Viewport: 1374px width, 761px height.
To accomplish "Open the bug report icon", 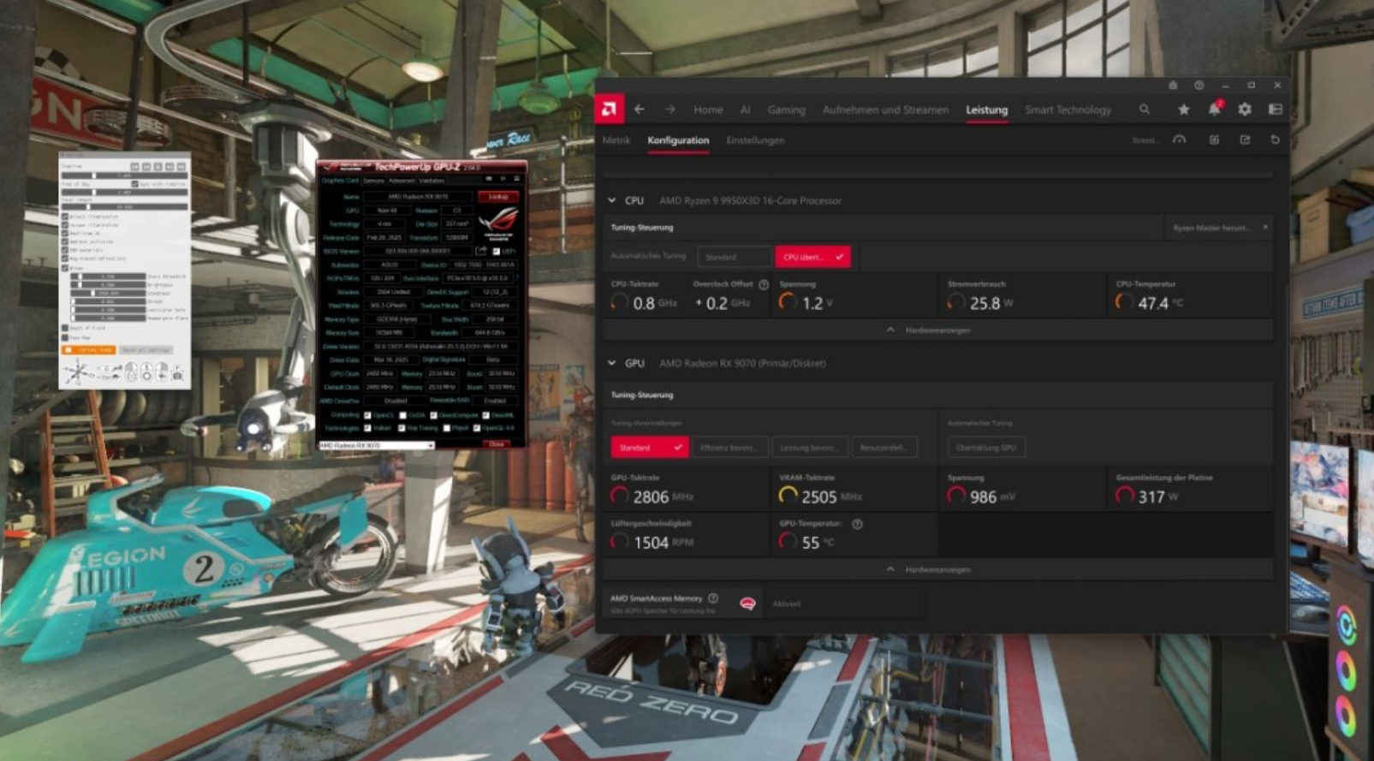I will pos(1173,86).
